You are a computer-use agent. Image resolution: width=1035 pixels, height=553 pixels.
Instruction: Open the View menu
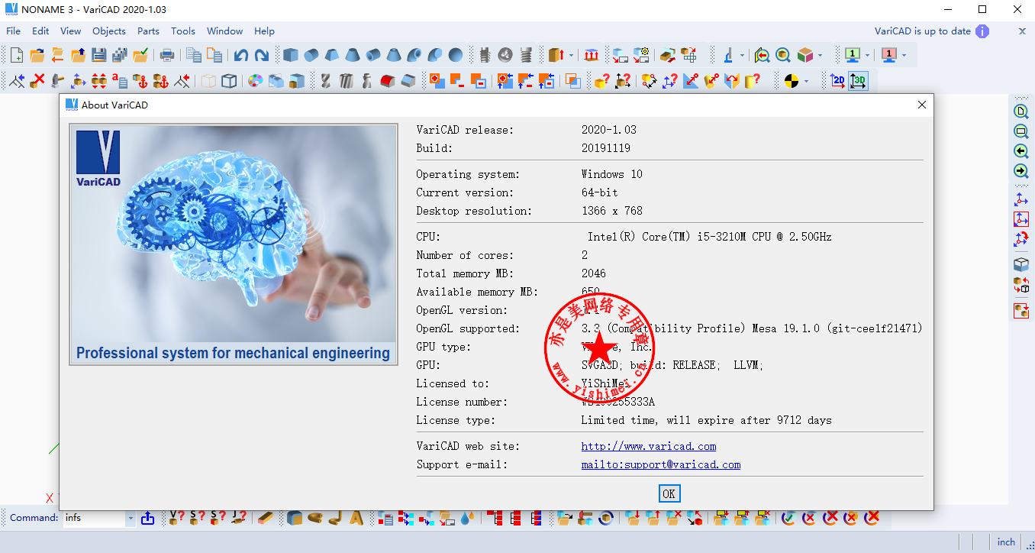[x=70, y=31]
